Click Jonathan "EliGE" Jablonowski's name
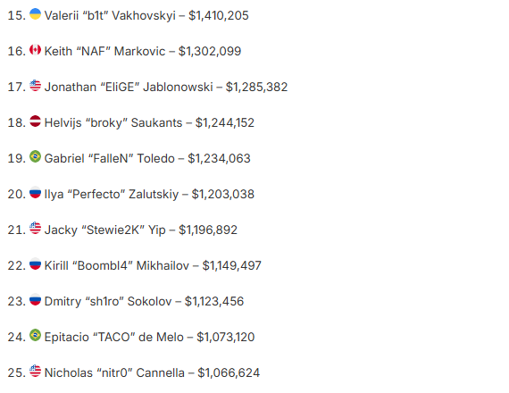This screenshot has height=393, width=509. pos(129,87)
